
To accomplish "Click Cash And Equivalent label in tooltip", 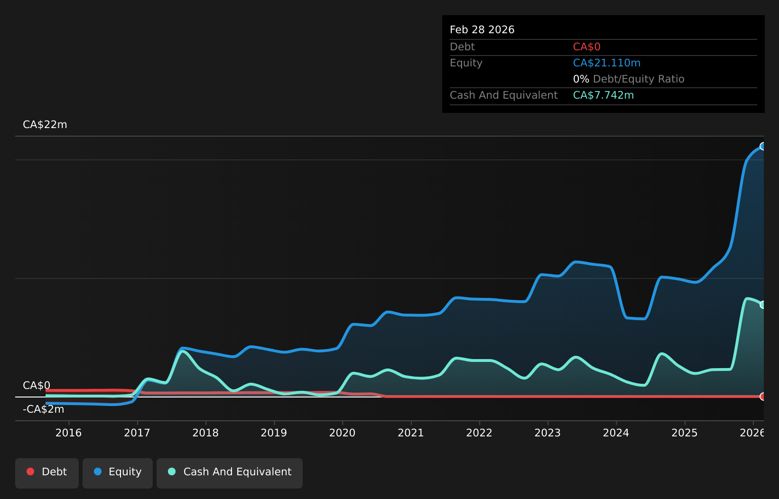I will pos(504,95).
